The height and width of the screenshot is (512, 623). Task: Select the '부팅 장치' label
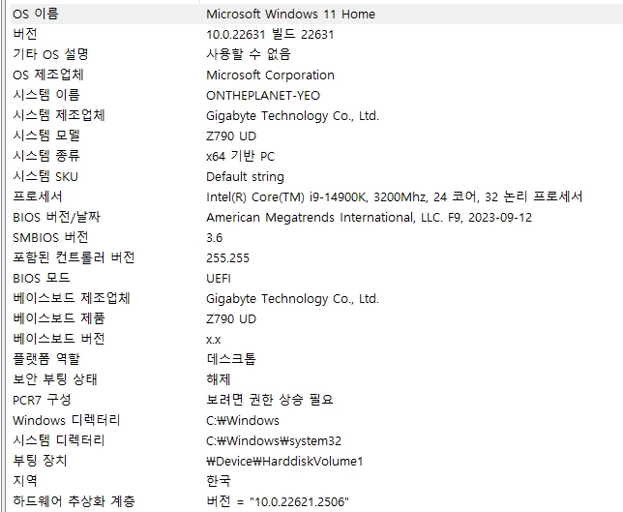(40, 461)
